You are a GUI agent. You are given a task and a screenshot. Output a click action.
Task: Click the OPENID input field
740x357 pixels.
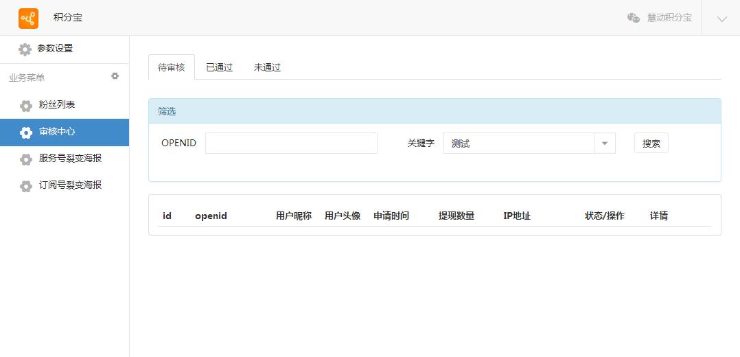pyautogui.click(x=291, y=143)
